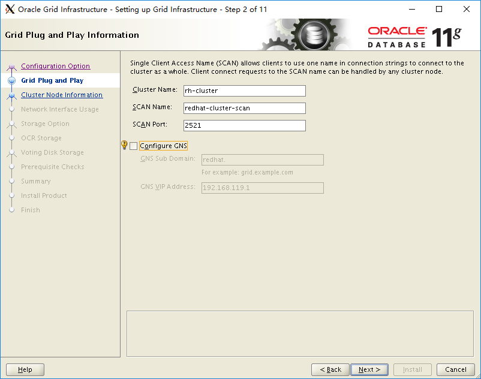Minimize the installer window
This screenshot has width=481, height=379.
412,9
